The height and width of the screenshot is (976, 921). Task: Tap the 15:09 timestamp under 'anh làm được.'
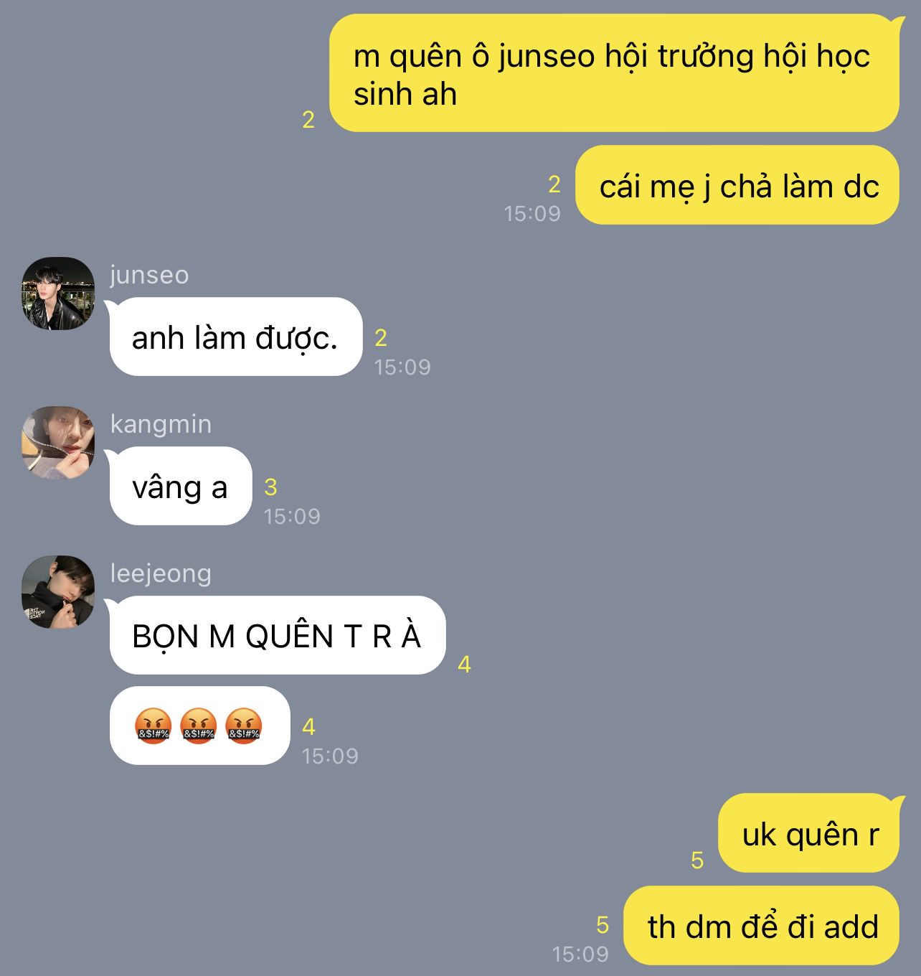tap(402, 367)
